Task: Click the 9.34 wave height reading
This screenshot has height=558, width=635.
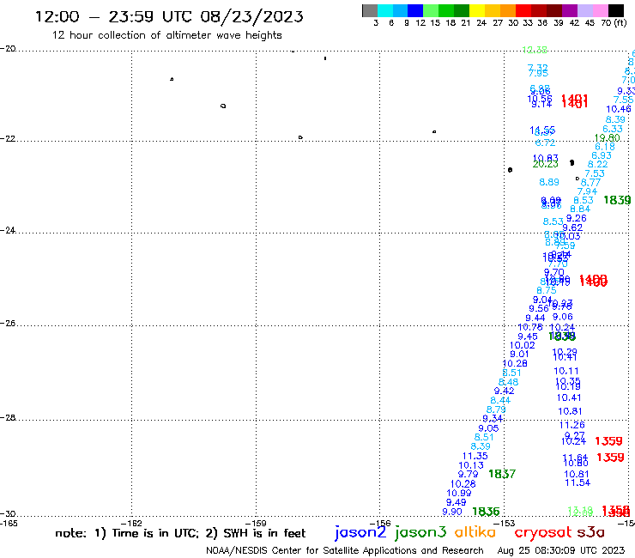Action: [493, 419]
